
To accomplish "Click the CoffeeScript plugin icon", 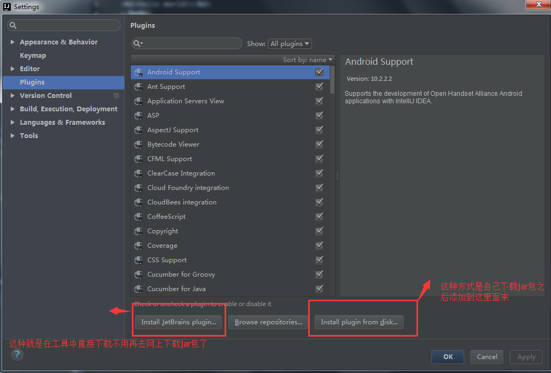I will click(138, 217).
